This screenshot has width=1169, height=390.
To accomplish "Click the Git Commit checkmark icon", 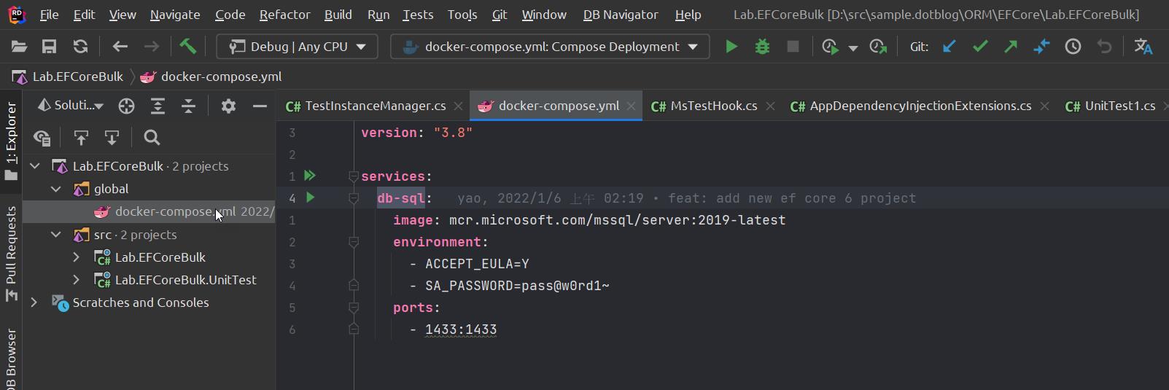I will point(980,47).
